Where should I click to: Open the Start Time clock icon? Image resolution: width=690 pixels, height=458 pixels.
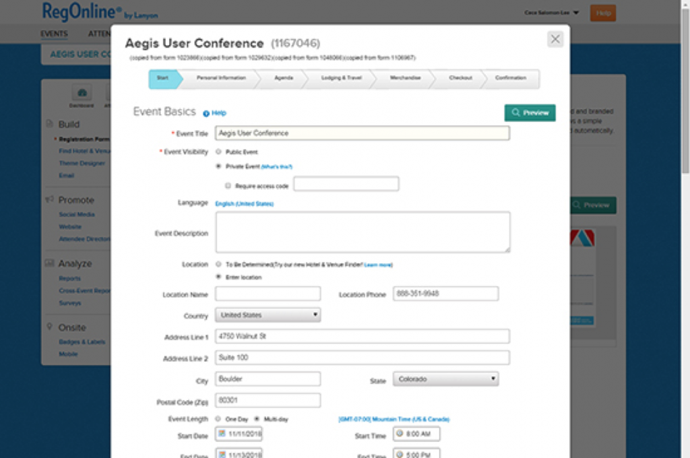pos(400,434)
